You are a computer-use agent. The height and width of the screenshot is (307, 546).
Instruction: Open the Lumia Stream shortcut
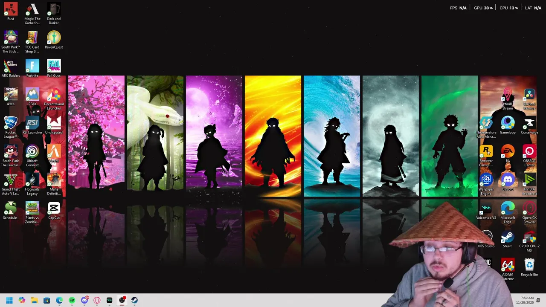click(x=508, y=99)
